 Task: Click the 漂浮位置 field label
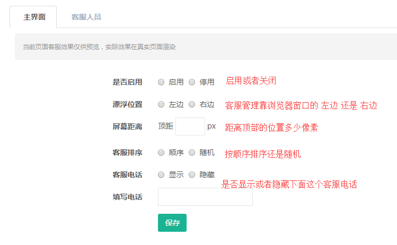point(127,104)
